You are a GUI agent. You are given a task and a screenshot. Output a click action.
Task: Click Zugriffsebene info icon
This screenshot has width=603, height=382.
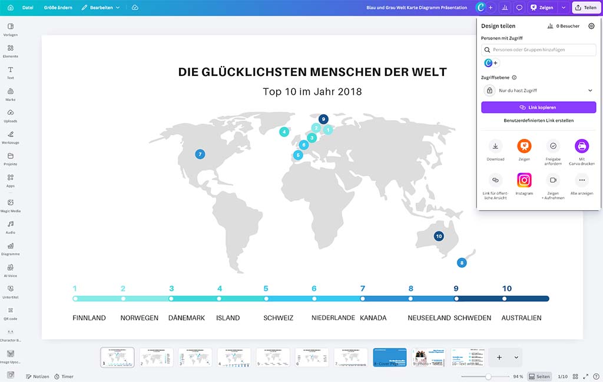click(514, 77)
